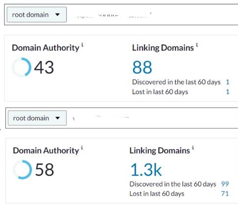Click the circular gauge next to score 43
238x204 pixels.
click(22, 67)
